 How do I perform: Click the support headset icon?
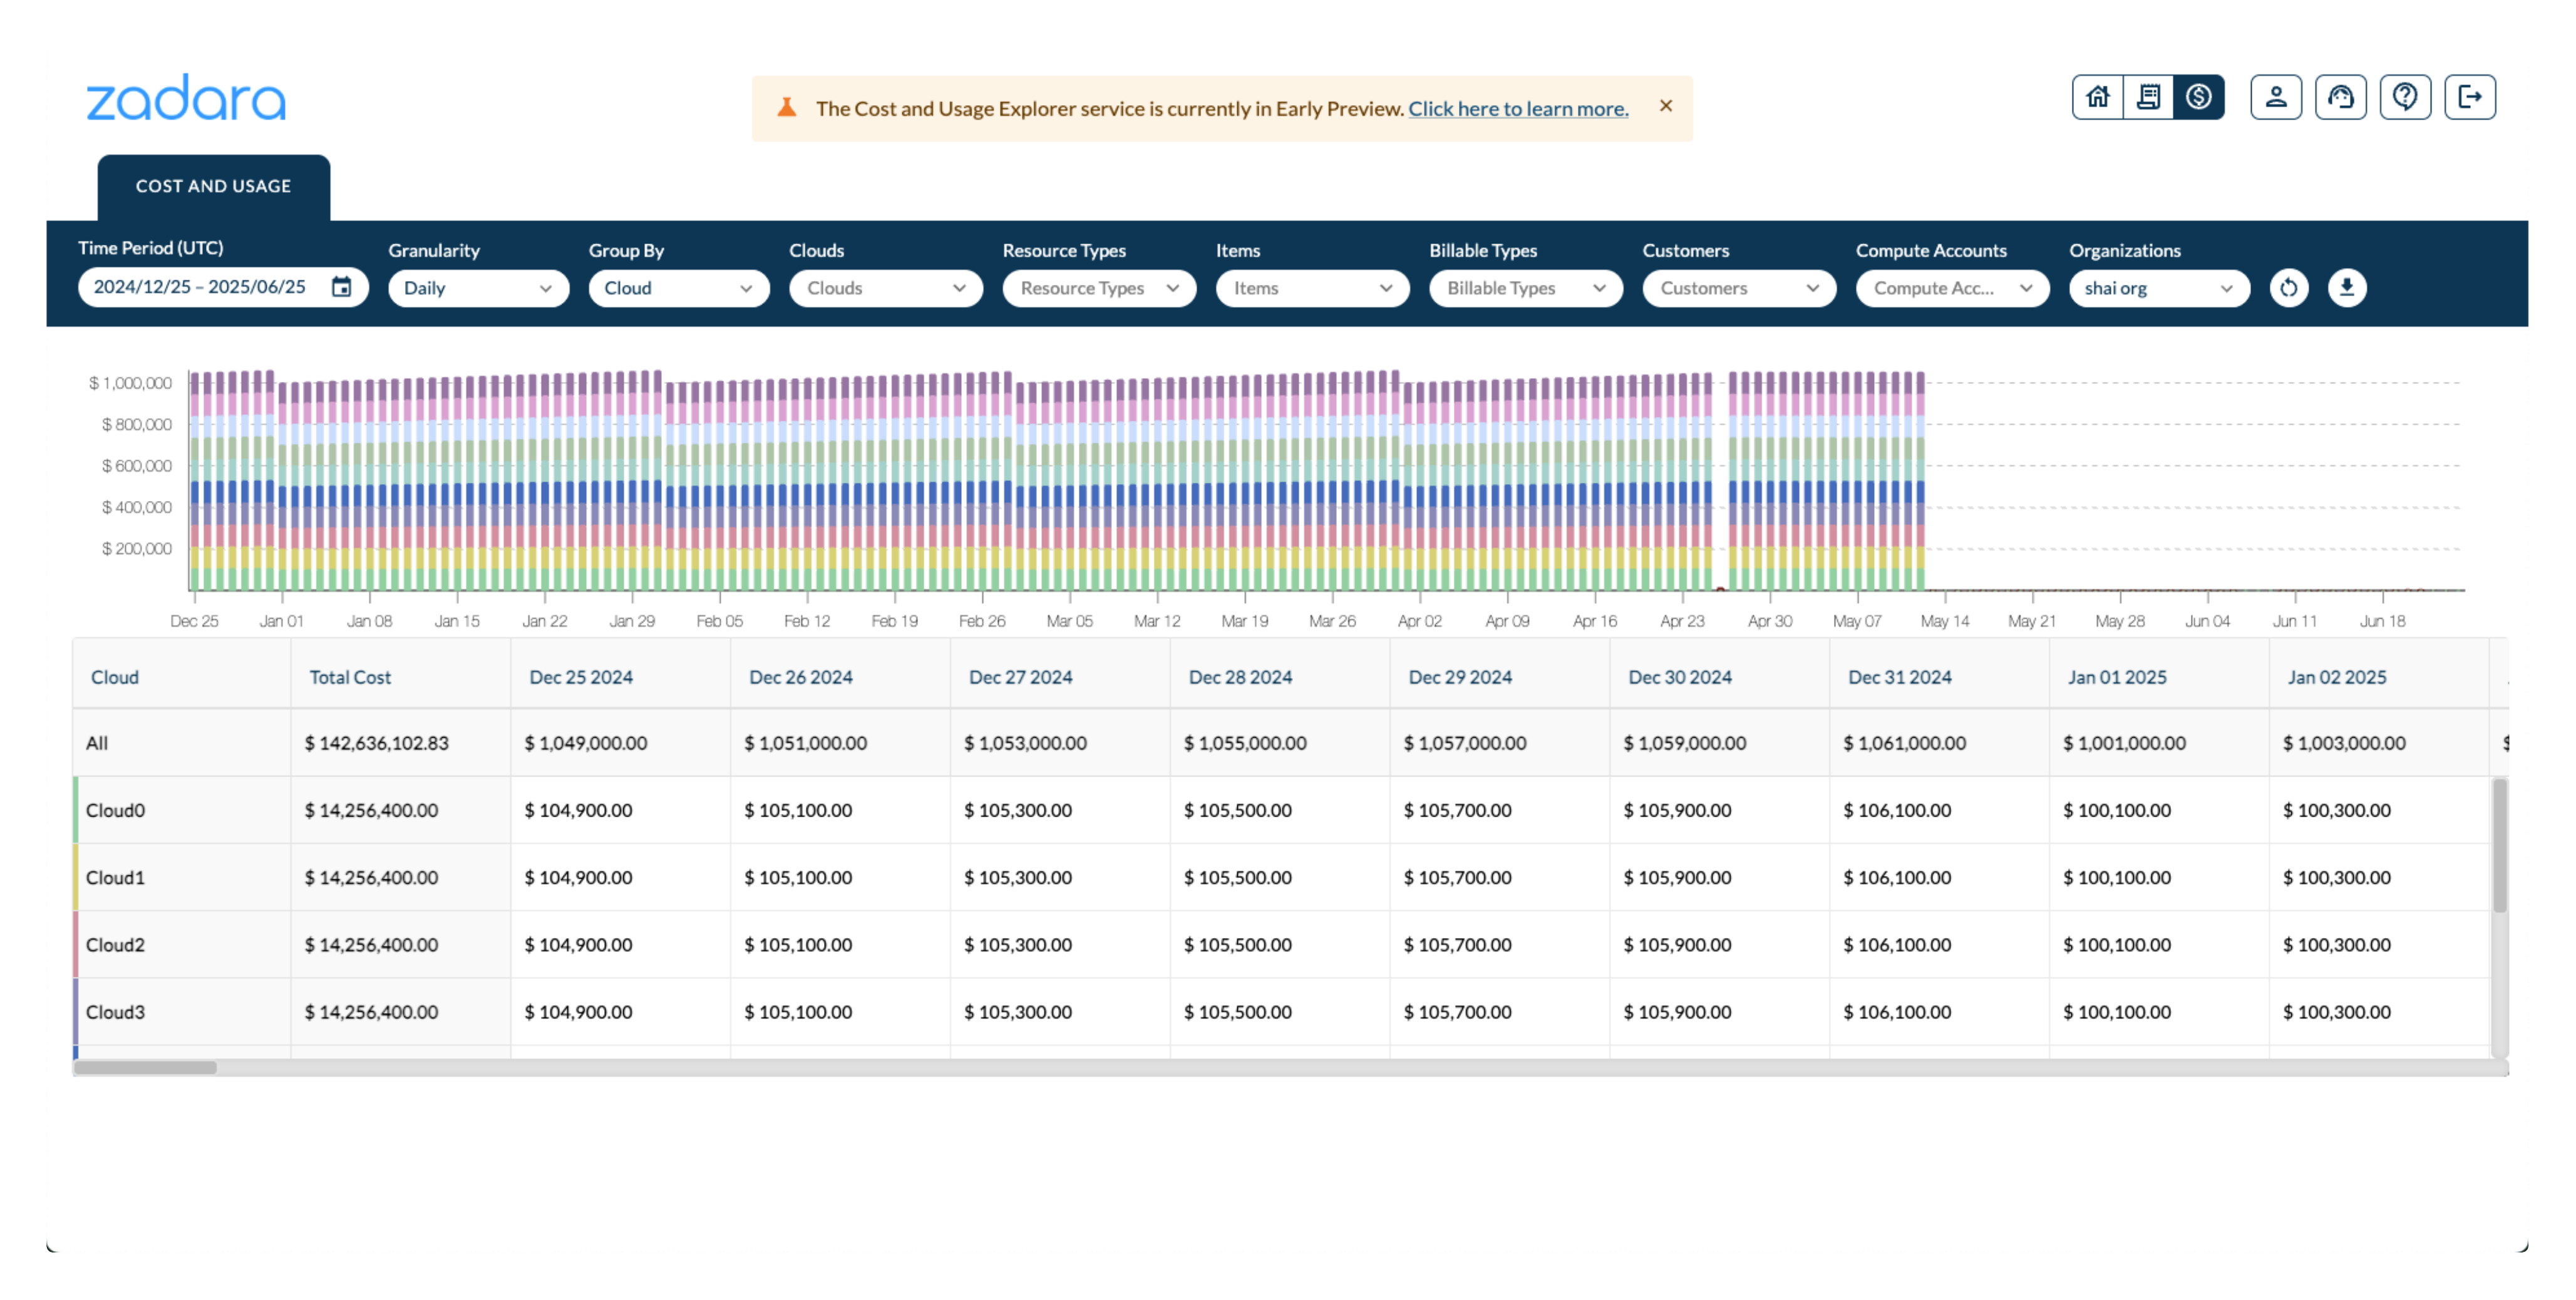pos(2340,97)
